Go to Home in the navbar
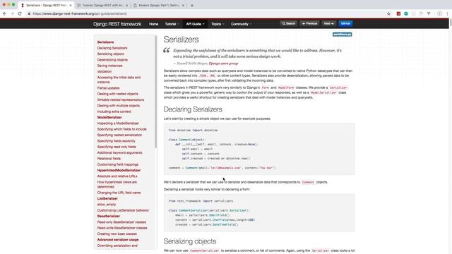452x254 pixels. (154, 24)
